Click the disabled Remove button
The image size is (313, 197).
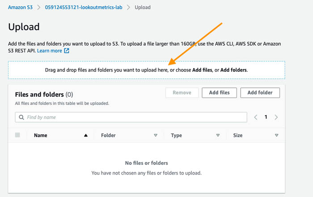tap(182, 93)
